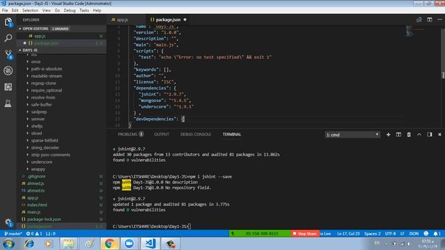Screen dimensions: 445x250
Task: Change encoding via UTF-8 status item
Action: tap(391, 233)
